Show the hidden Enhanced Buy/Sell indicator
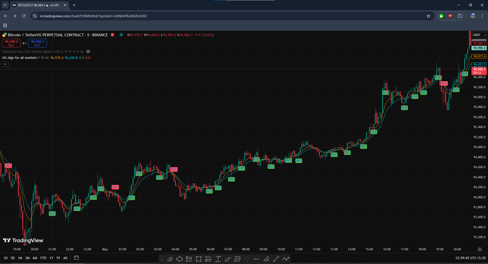488x264 pixels. 88,51
